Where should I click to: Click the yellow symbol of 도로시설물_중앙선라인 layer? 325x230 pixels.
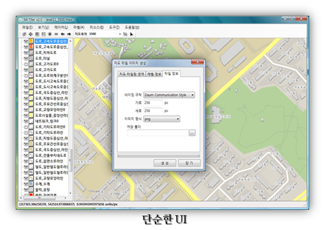[x=31, y=115]
